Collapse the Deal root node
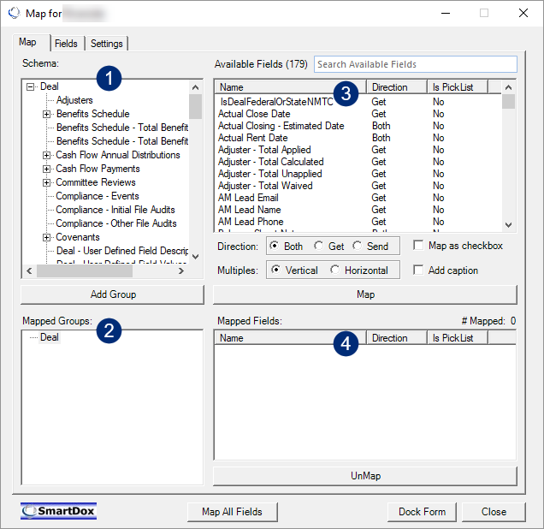The height and width of the screenshot is (529, 544). [x=31, y=86]
